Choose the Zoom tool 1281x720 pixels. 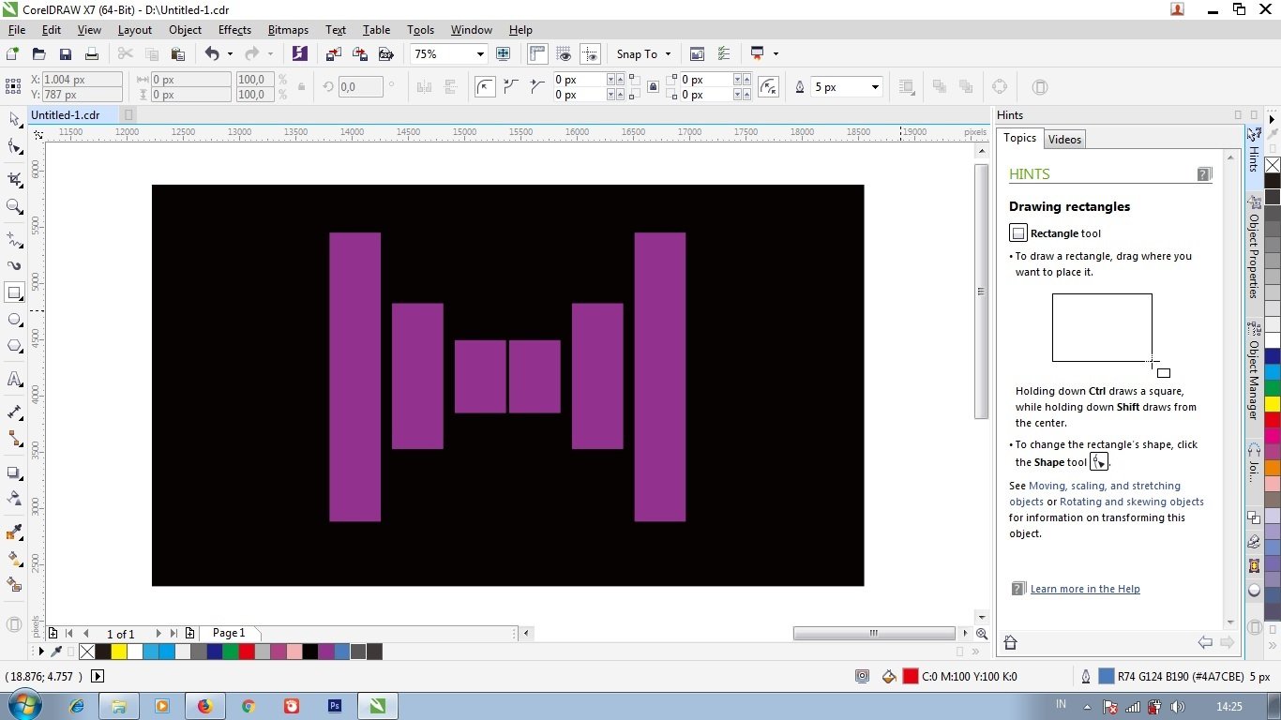14,206
